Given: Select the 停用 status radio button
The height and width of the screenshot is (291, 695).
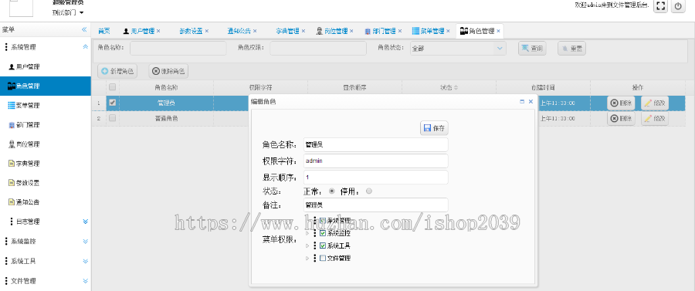Looking at the screenshot, I should point(369,191).
